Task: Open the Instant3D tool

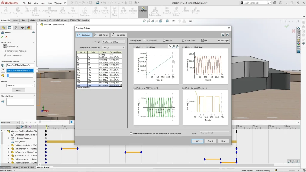Action: [x=143, y=10]
